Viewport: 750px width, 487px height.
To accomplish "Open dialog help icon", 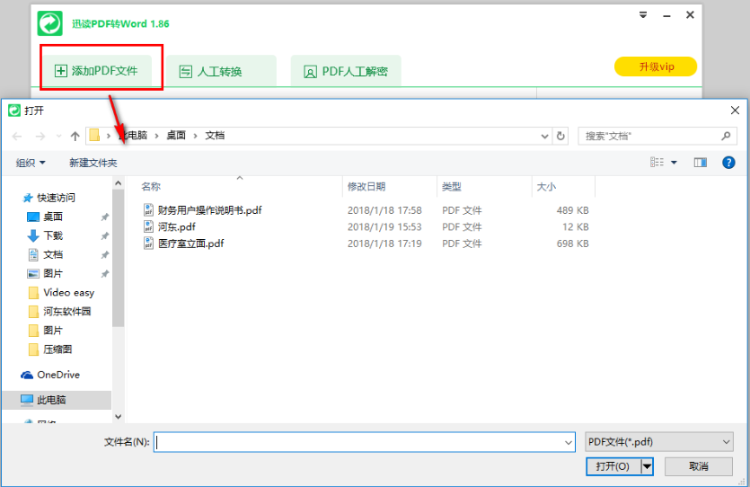I will 728,163.
